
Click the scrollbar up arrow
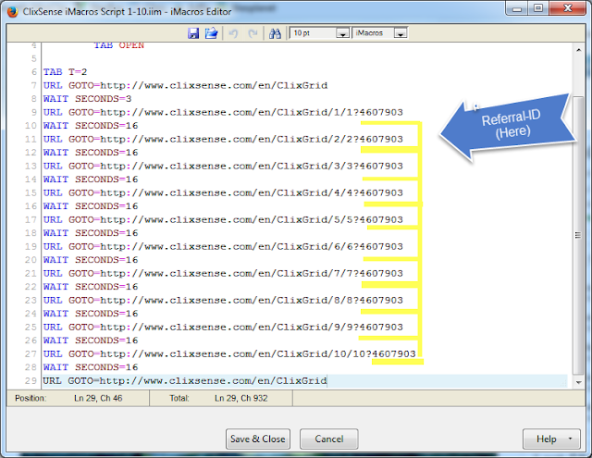[x=579, y=50]
